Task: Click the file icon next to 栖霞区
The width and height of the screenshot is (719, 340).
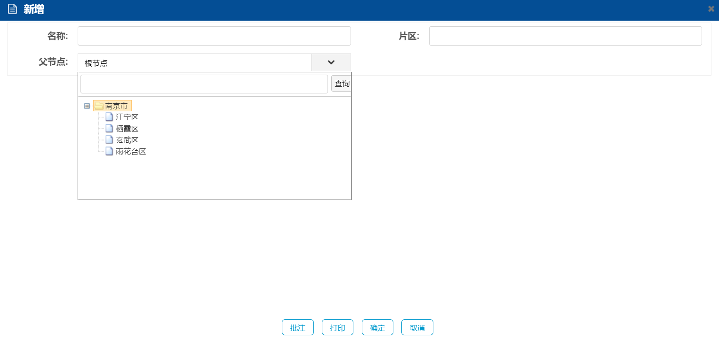Action: pos(109,129)
